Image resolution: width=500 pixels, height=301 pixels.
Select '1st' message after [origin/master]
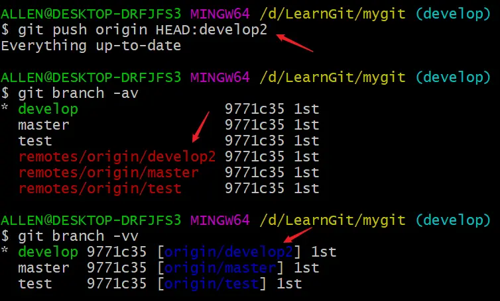tap(306, 268)
